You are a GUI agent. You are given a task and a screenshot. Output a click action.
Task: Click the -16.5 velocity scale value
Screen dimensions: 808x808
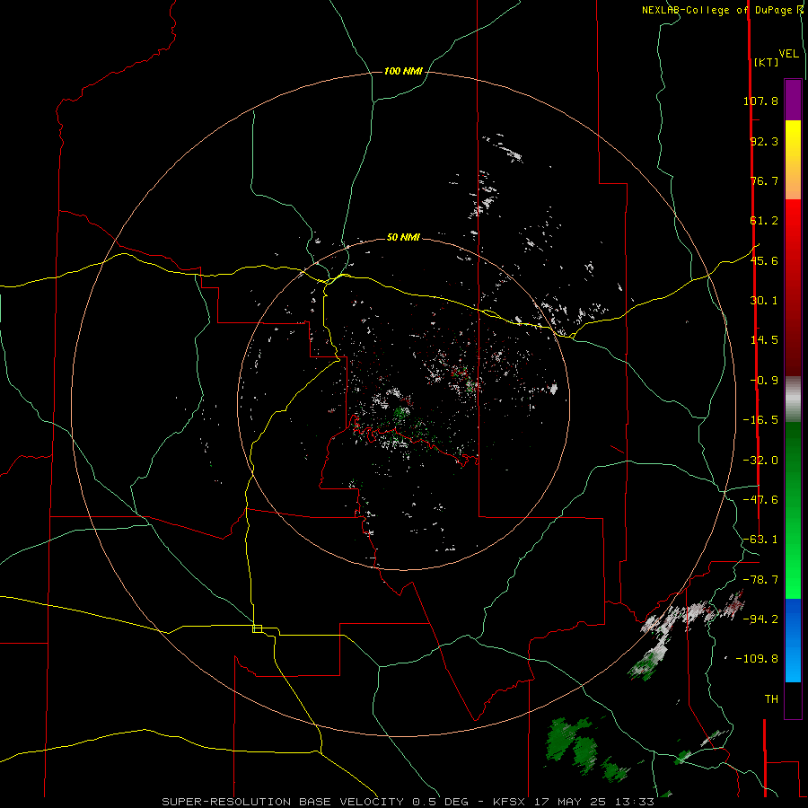pos(760,420)
